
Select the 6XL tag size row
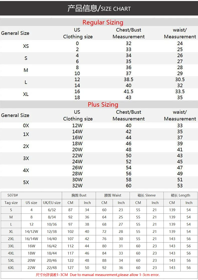click(99, 268)
